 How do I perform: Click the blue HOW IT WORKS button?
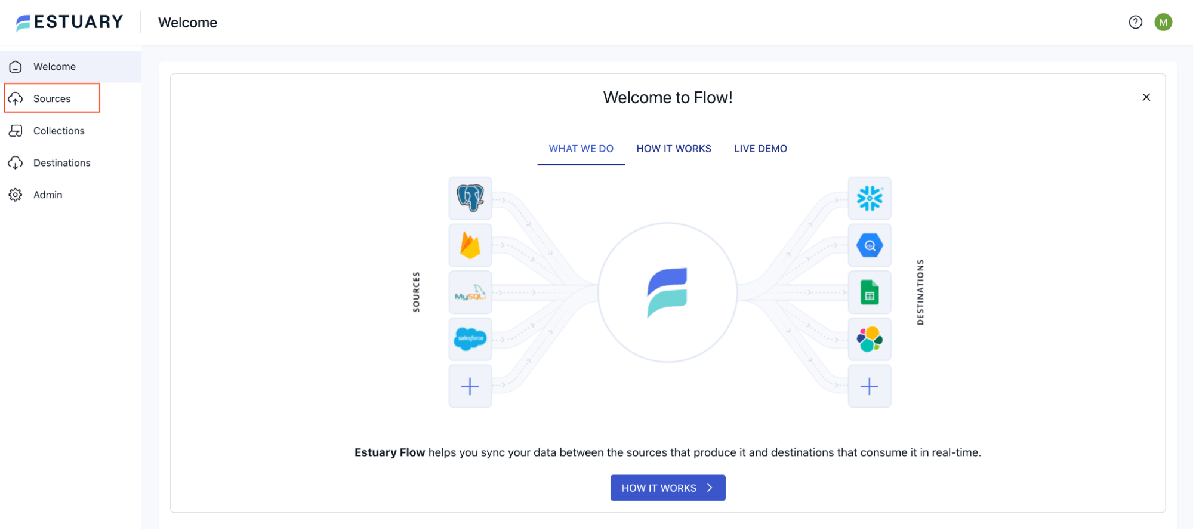tap(668, 488)
